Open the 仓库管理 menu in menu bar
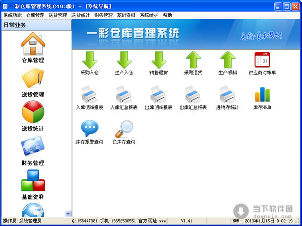This screenshot has height=226, width=302. point(35,15)
